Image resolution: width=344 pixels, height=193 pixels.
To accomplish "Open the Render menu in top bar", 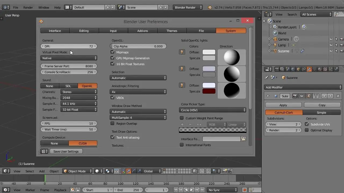I will [x=28, y=8].
